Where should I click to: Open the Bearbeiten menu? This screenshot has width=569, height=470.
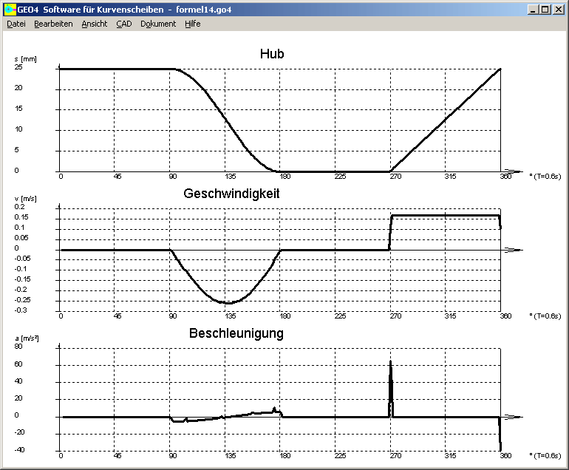click(53, 24)
